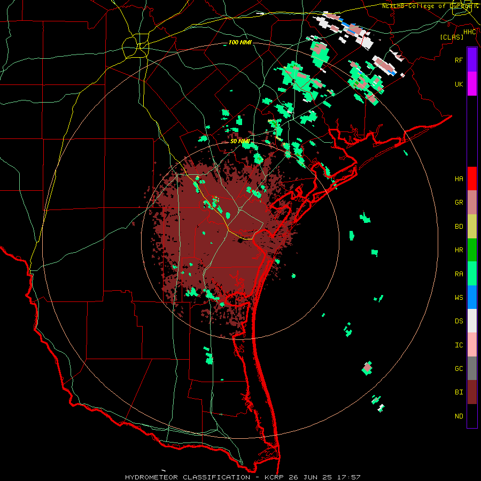Click the 'ND' legend label
481x481 pixels.
459,416
